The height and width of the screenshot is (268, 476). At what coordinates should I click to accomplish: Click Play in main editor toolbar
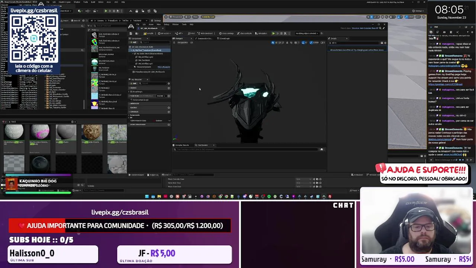[x=106, y=11]
